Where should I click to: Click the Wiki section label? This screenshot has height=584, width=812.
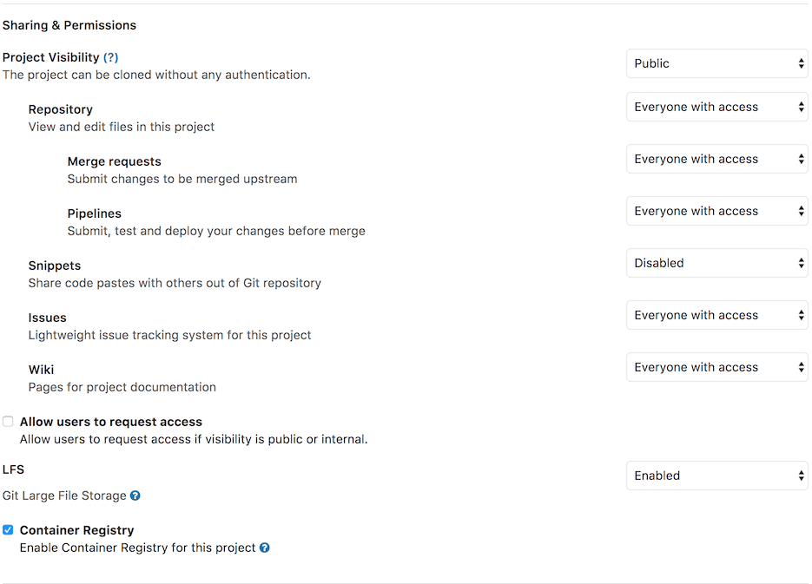tap(41, 370)
